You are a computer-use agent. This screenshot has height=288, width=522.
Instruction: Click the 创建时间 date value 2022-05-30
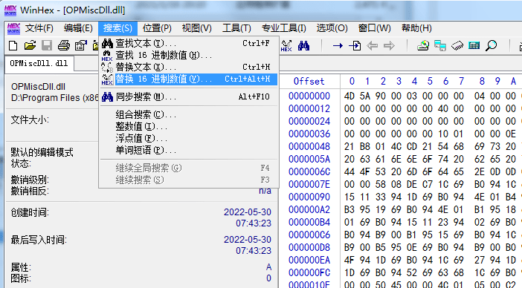[x=248, y=212]
